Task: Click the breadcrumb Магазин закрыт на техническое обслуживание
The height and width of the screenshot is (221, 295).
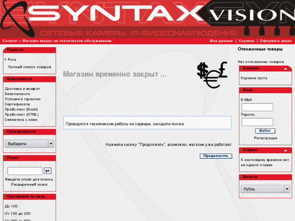Action: click(67, 41)
